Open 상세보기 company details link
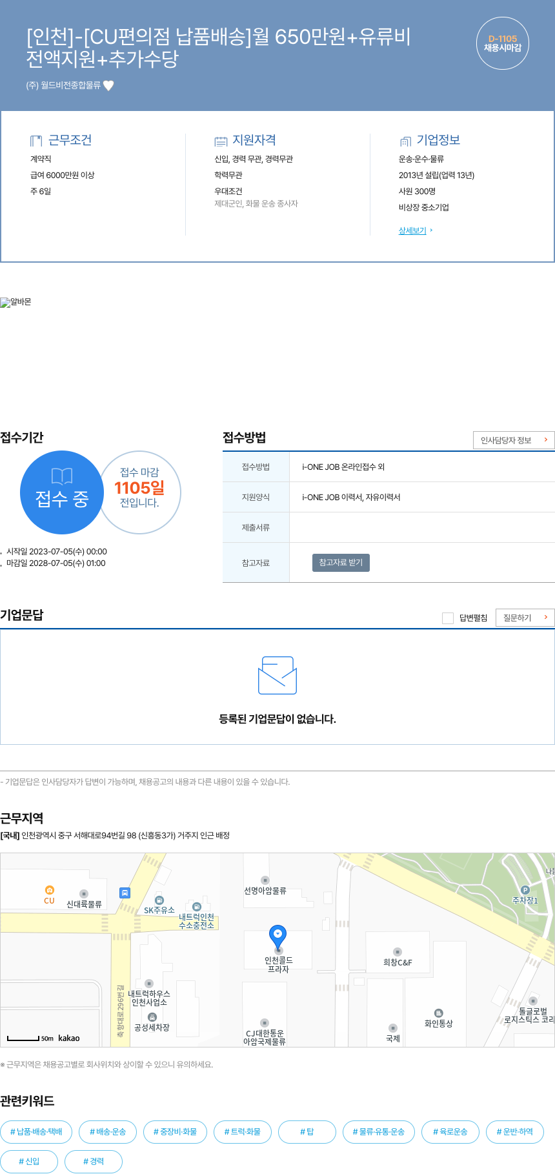The height and width of the screenshot is (1174, 555). coord(412,230)
